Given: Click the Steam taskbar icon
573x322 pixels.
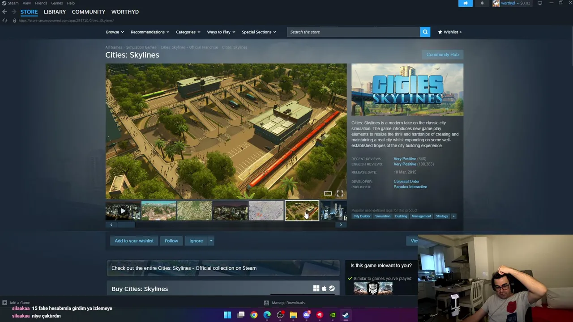Looking at the screenshot, I should coord(346,315).
